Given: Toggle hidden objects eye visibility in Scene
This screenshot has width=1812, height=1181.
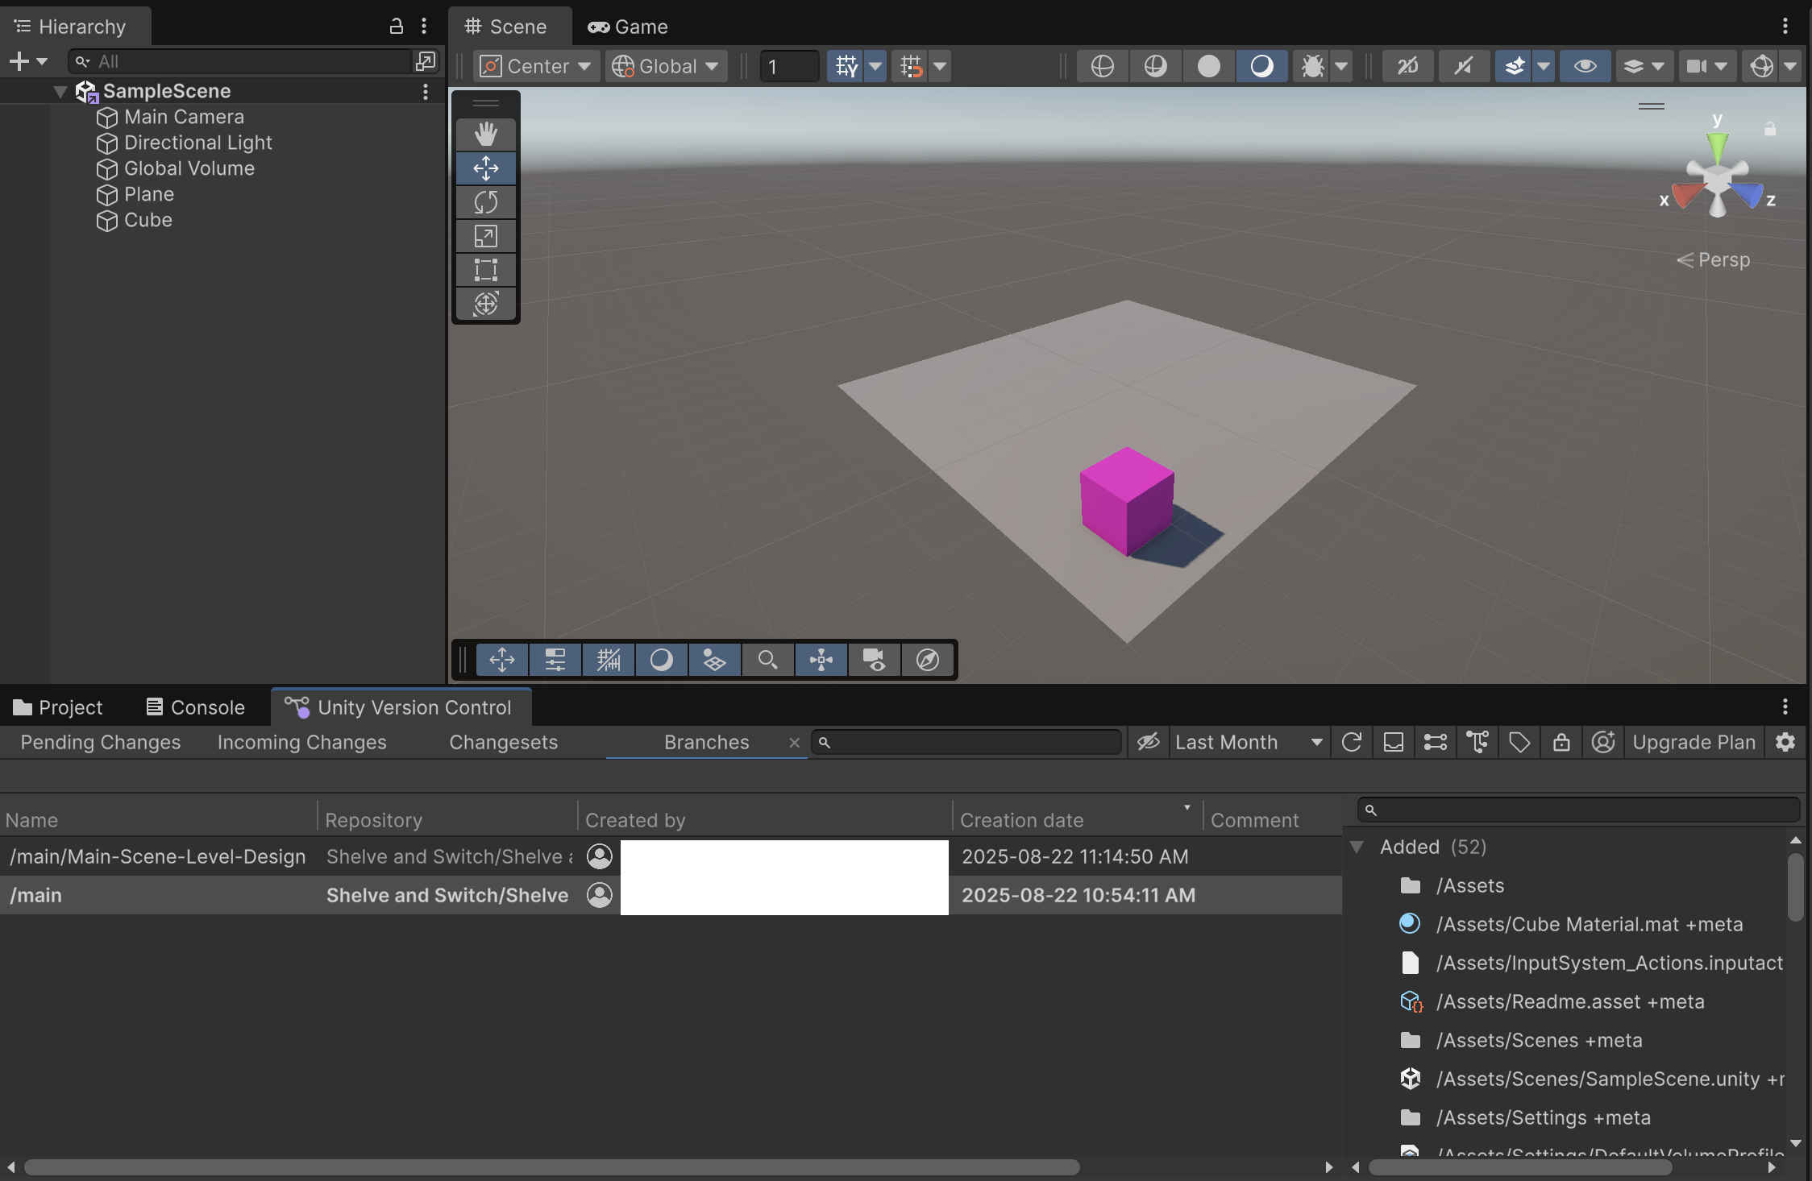Looking at the screenshot, I should point(1585,66).
